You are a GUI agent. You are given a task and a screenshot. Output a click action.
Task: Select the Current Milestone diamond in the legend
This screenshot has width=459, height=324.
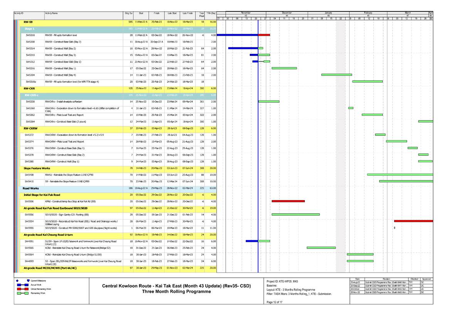[x=16, y=281]
